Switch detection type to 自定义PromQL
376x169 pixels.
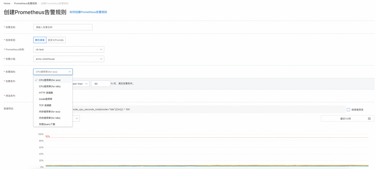[x=56, y=40]
